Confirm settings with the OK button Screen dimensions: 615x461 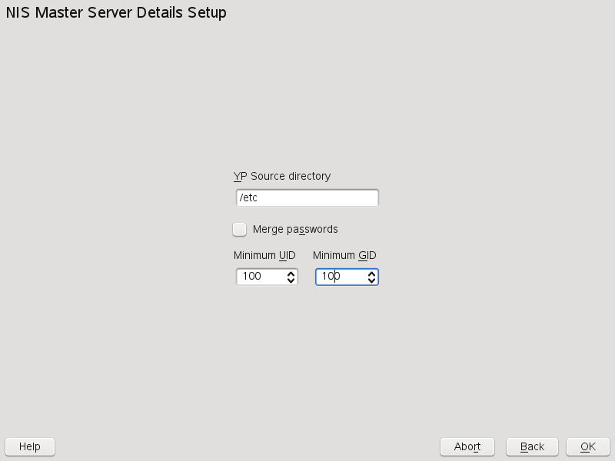click(588, 446)
